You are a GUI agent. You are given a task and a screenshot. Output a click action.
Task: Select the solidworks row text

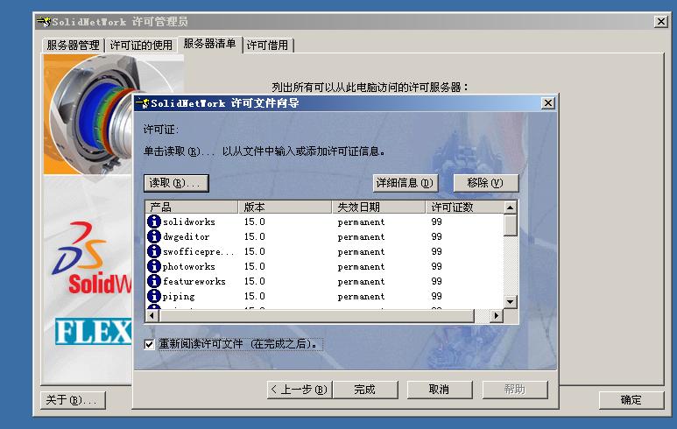(x=188, y=222)
